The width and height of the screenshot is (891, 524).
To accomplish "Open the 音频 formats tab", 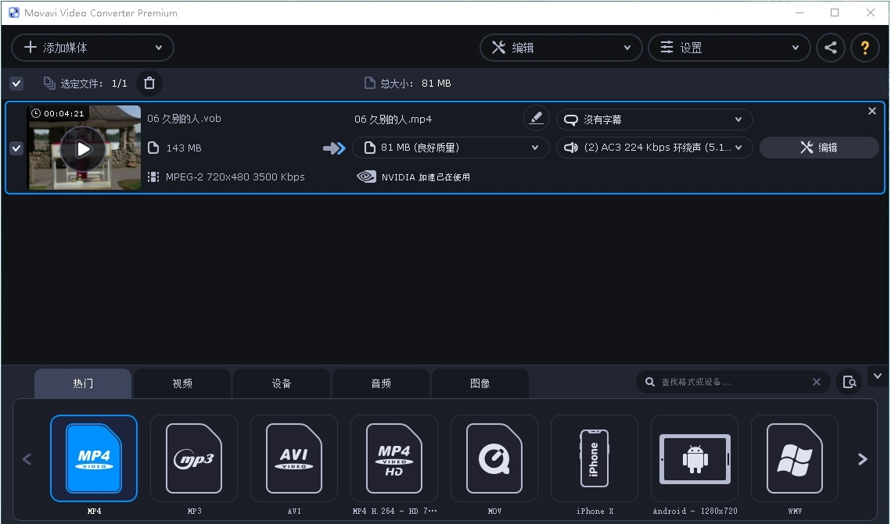I will coord(381,383).
